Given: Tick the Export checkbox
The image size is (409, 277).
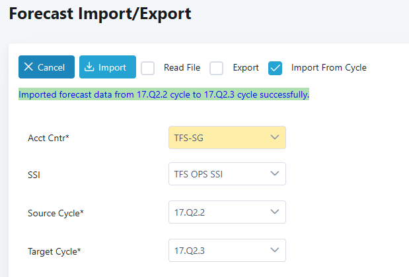Looking at the screenshot, I should click(217, 68).
